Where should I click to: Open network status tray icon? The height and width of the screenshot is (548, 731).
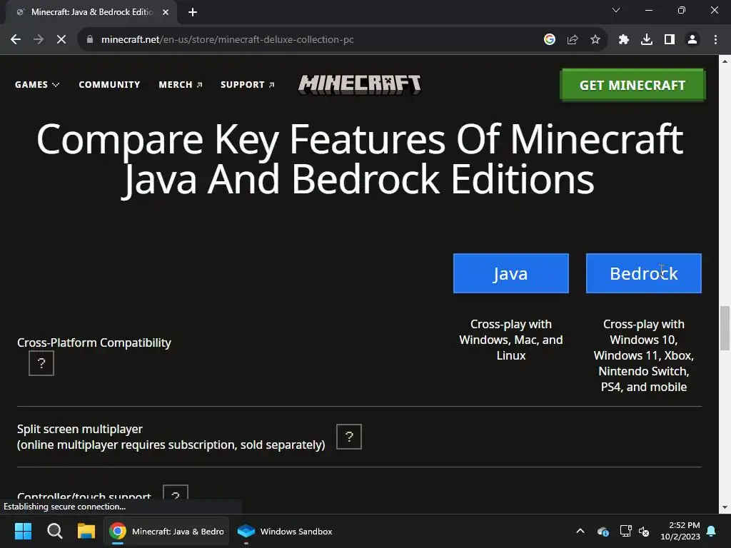tap(625, 531)
